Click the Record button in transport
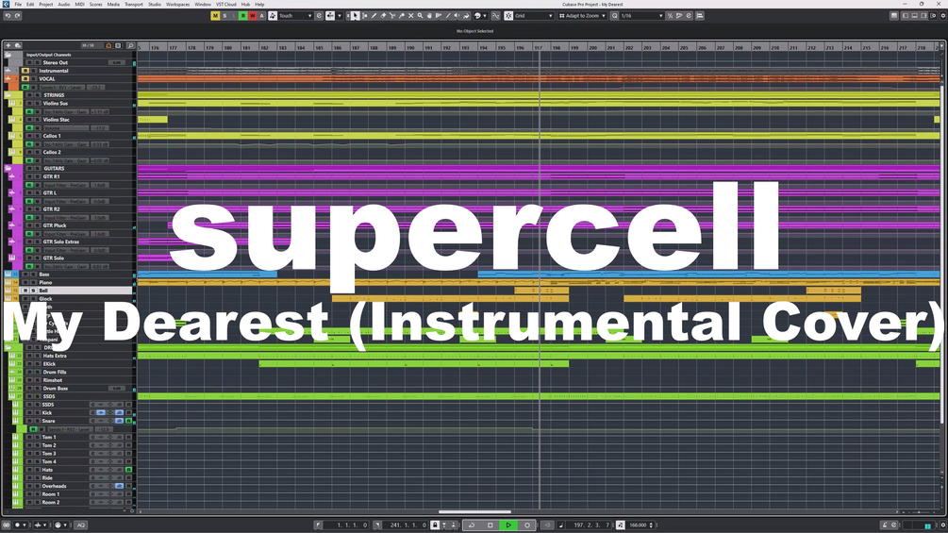Viewport: 948px width, 533px height. pos(527,525)
